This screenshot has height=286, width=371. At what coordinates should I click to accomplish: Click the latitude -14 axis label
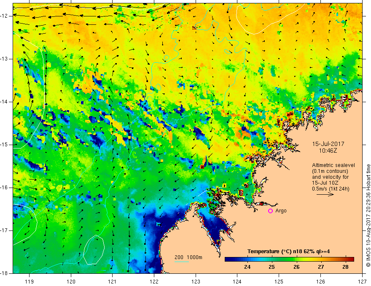(4, 102)
